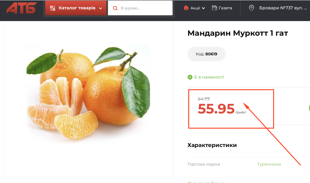Expand the Каталог товарів chevron arrow
The height and width of the screenshot is (183, 310).
click(x=101, y=8)
